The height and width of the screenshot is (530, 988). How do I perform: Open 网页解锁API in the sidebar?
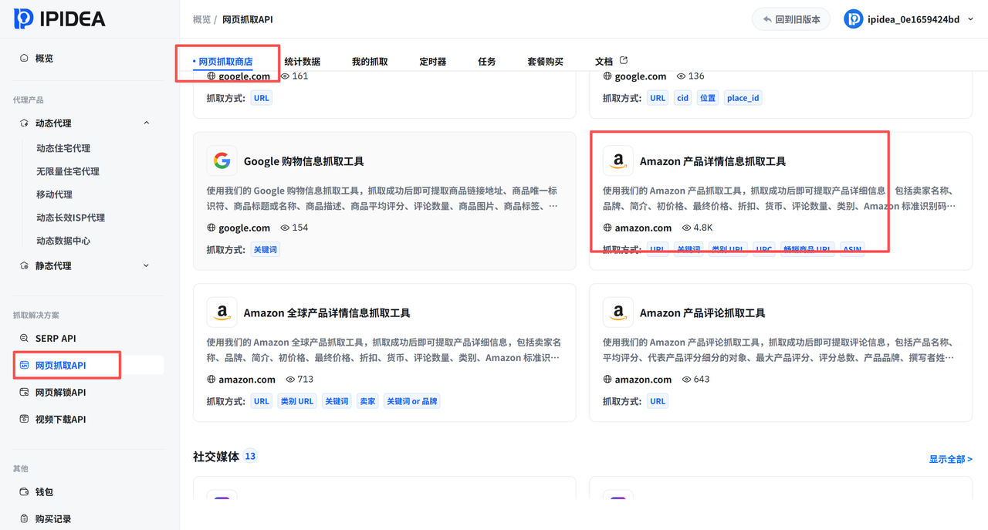click(60, 392)
